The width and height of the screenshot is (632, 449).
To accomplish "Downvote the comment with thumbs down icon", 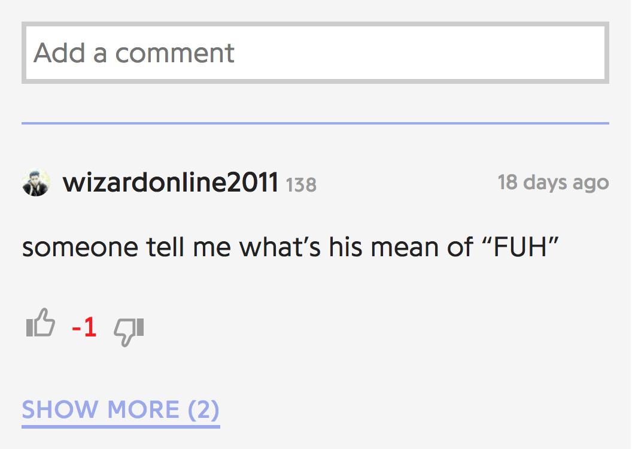I will point(129,330).
